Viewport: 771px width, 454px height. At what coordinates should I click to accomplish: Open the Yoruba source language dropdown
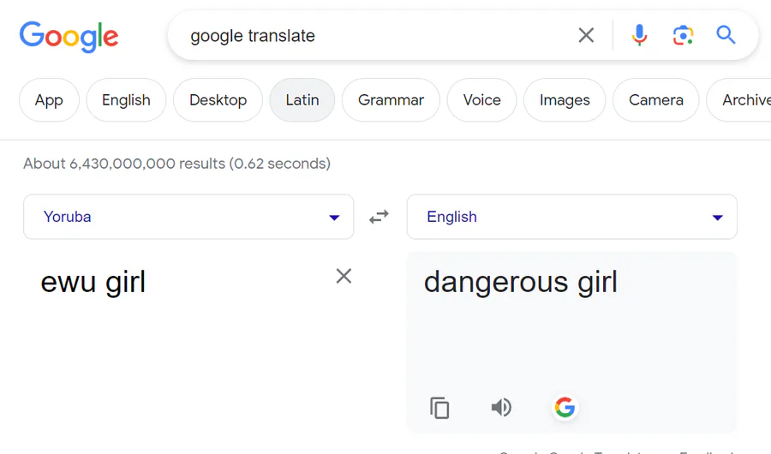tap(188, 217)
